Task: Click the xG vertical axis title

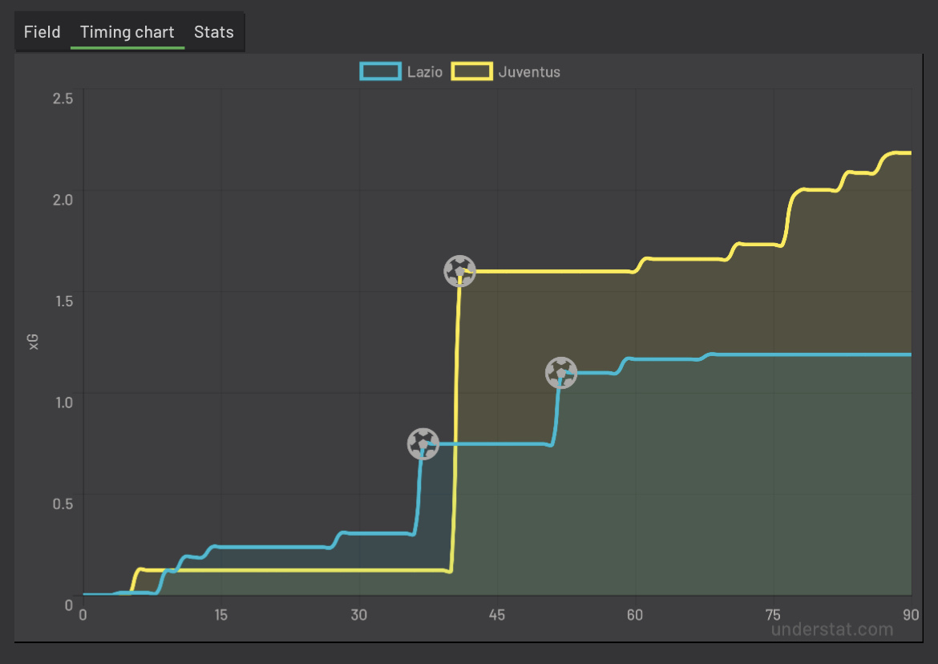Action: click(34, 342)
